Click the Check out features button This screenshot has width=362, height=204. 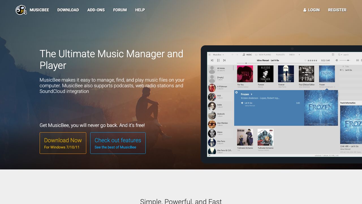click(118, 143)
